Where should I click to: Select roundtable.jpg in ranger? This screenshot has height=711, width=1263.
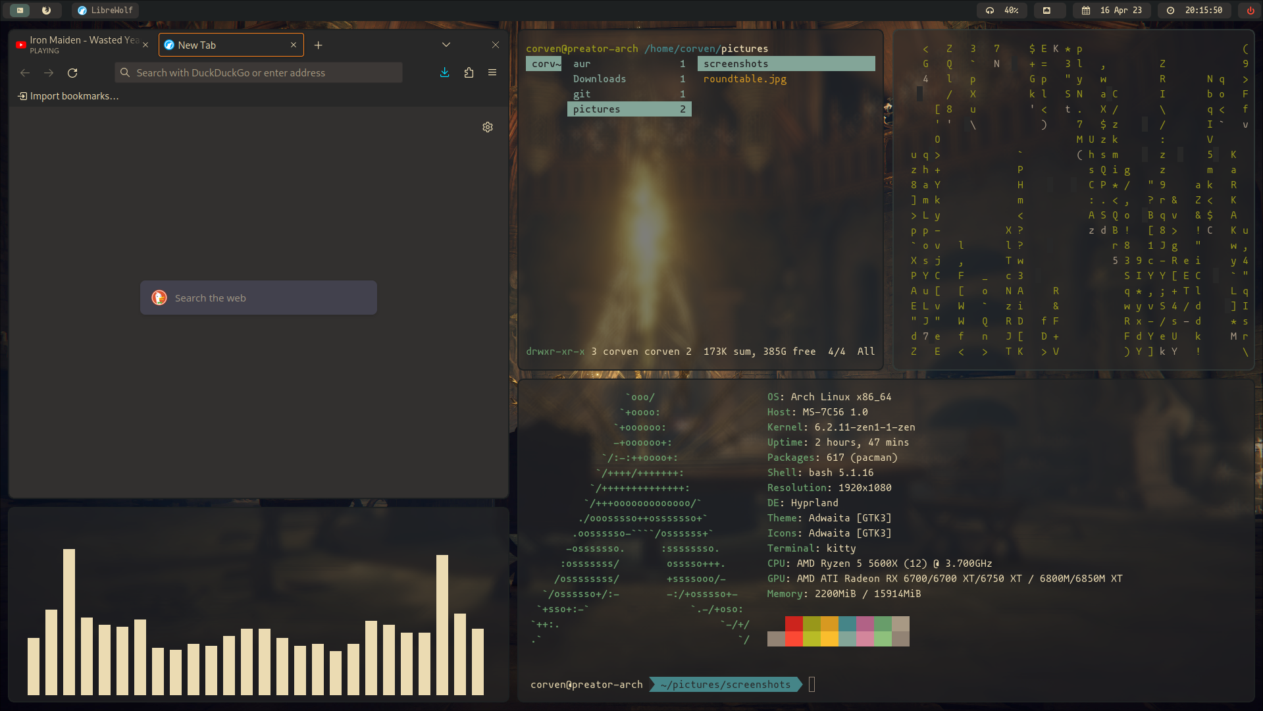coord(745,79)
